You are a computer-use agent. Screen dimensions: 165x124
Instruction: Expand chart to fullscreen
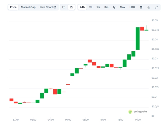point(156,7)
